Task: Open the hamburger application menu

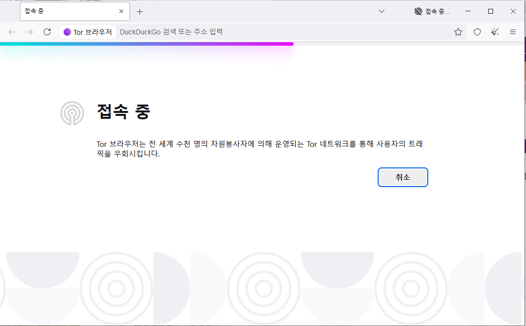Action: (x=513, y=32)
